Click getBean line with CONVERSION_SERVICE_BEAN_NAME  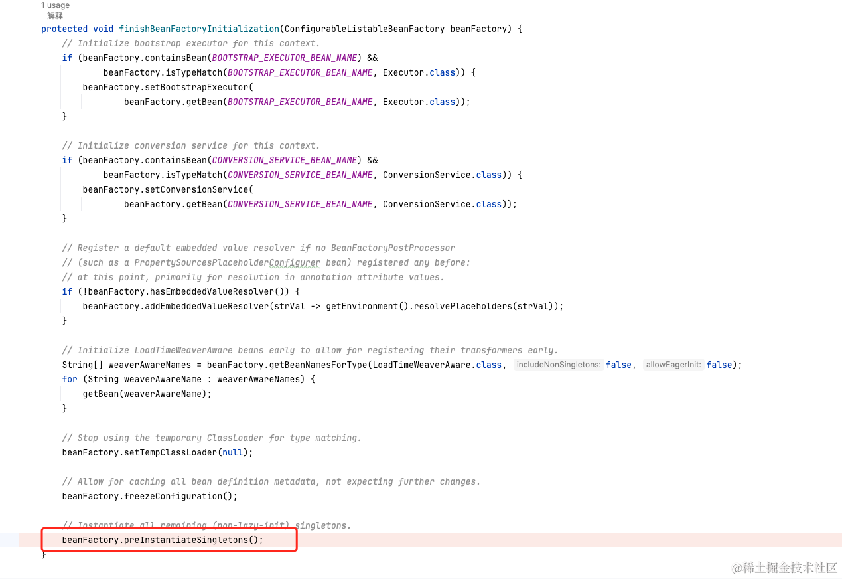pos(320,204)
